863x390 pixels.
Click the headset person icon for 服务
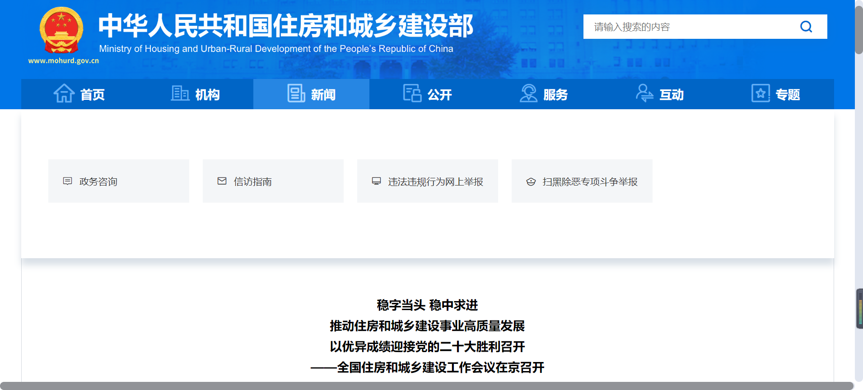coord(528,93)
